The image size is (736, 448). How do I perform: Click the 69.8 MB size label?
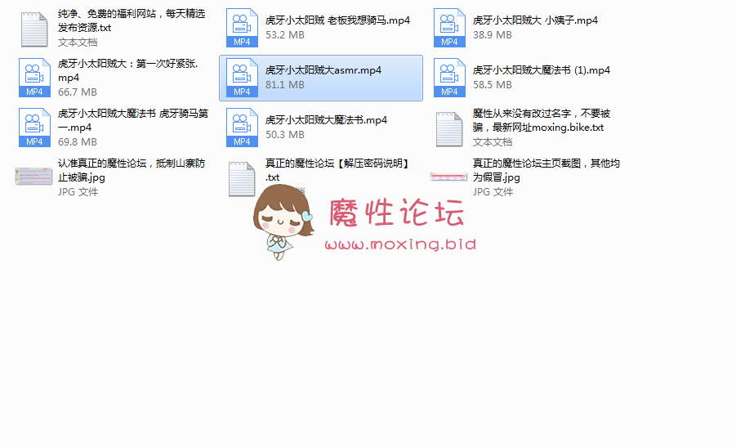[78, 141]
